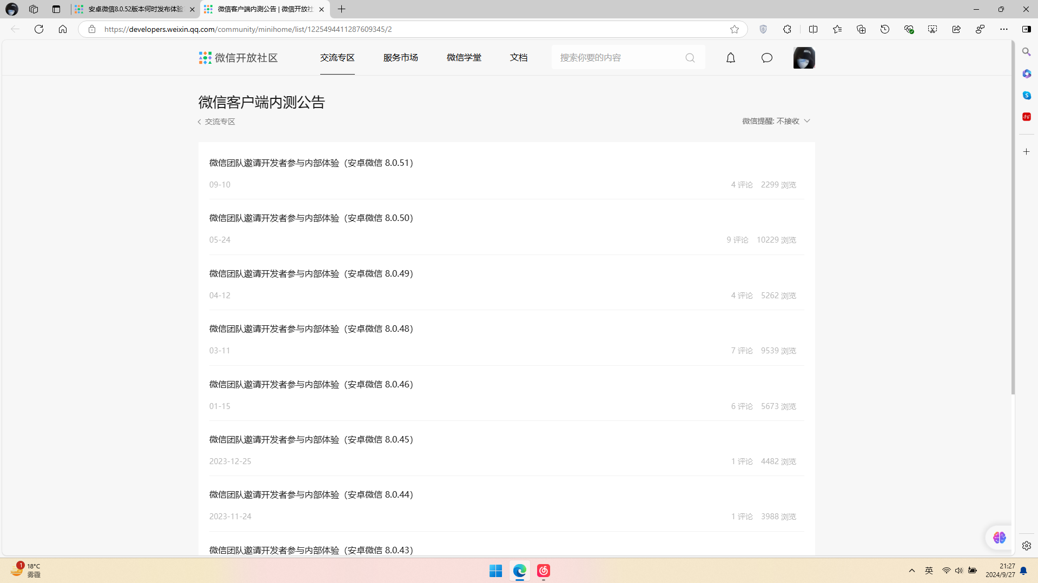
Task: Open workspaces icon in title bar
Action: click(34, 9)
